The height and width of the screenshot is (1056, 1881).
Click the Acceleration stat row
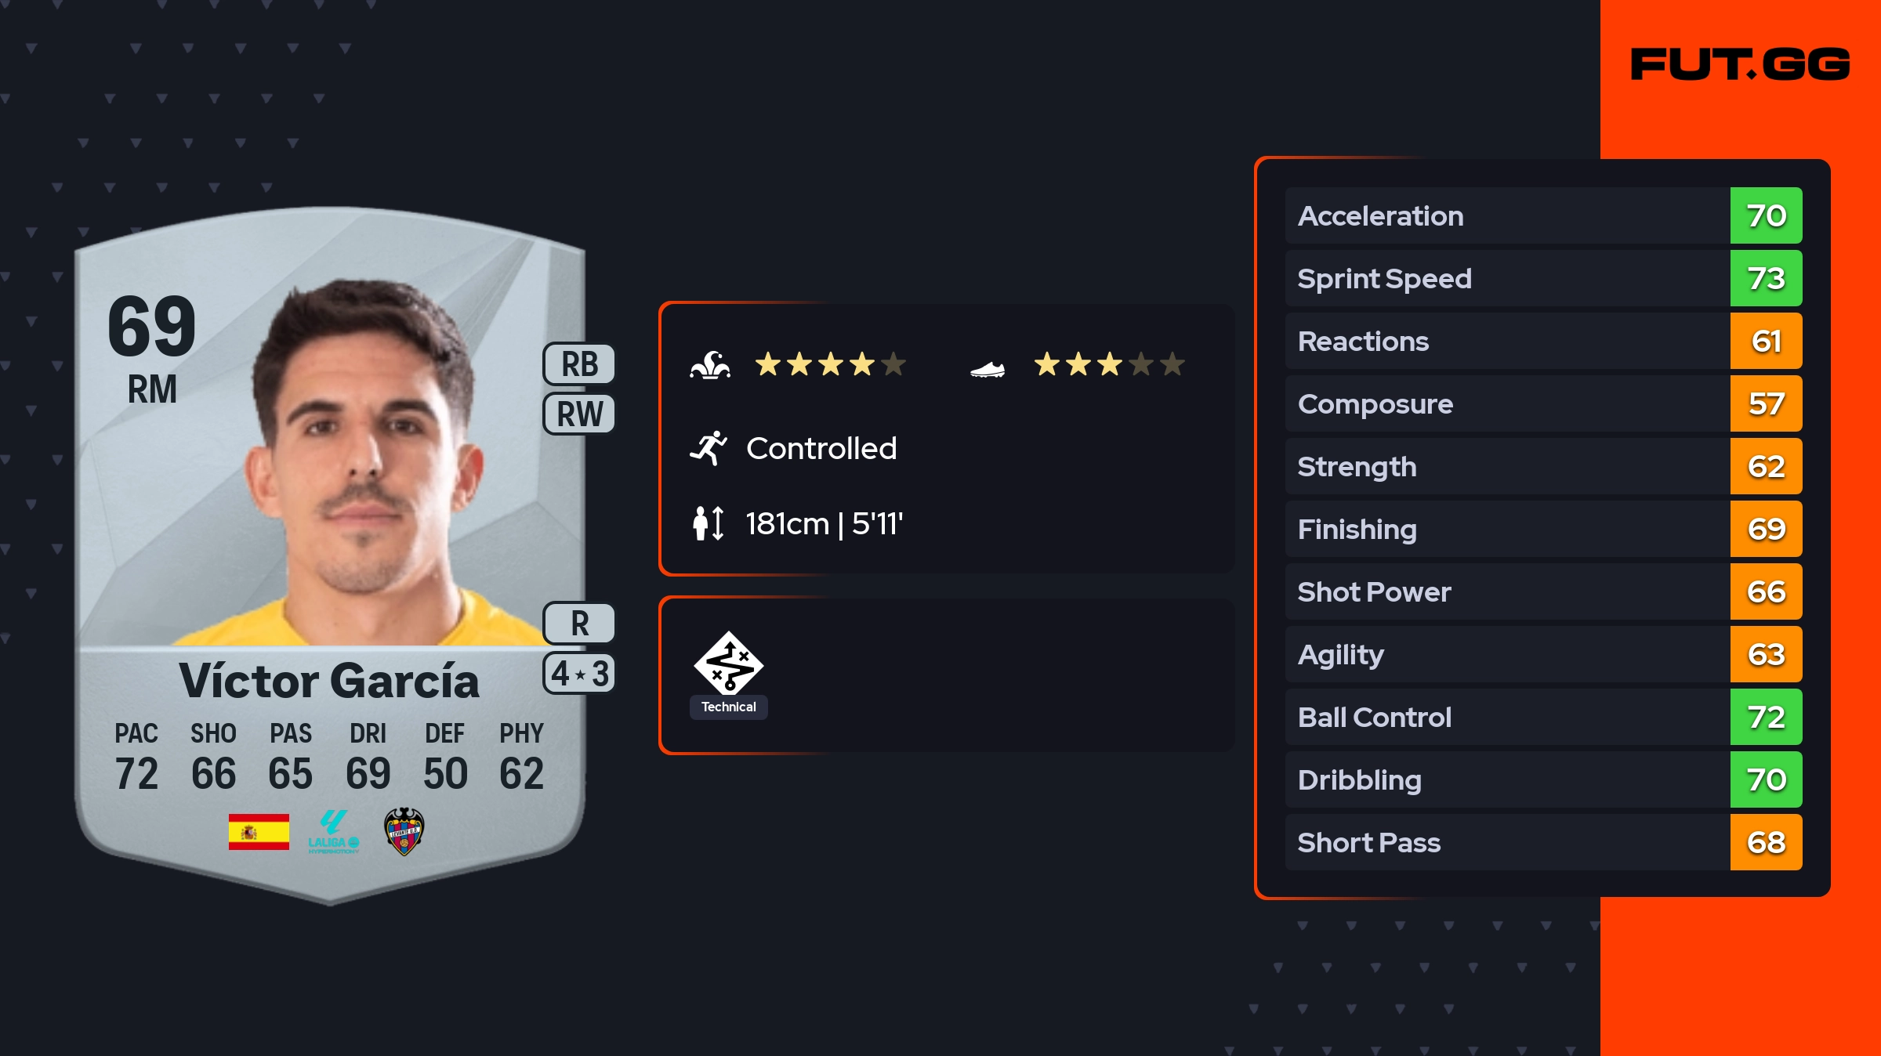click(1505, 215)
